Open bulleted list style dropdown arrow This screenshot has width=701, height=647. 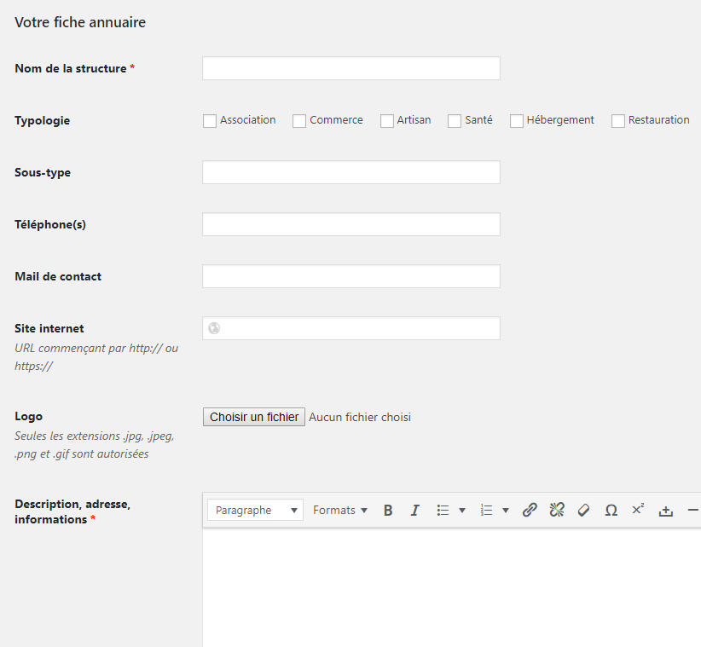coord(462,511)
